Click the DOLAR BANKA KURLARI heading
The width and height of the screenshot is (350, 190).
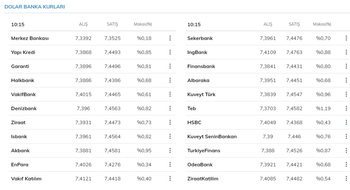35,7
